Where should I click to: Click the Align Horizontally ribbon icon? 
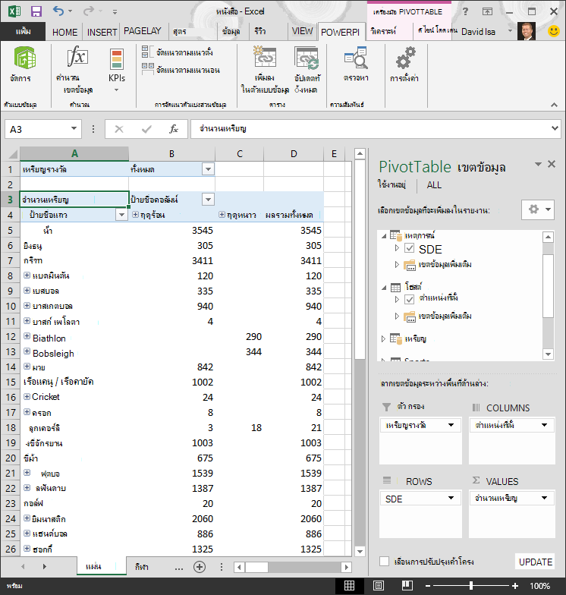(x=147, y=69)
